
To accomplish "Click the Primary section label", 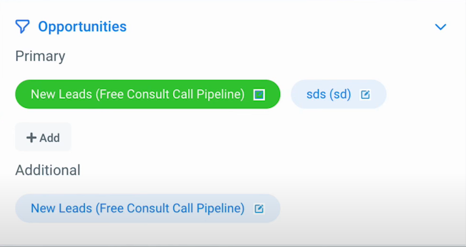I will (40, 56).
